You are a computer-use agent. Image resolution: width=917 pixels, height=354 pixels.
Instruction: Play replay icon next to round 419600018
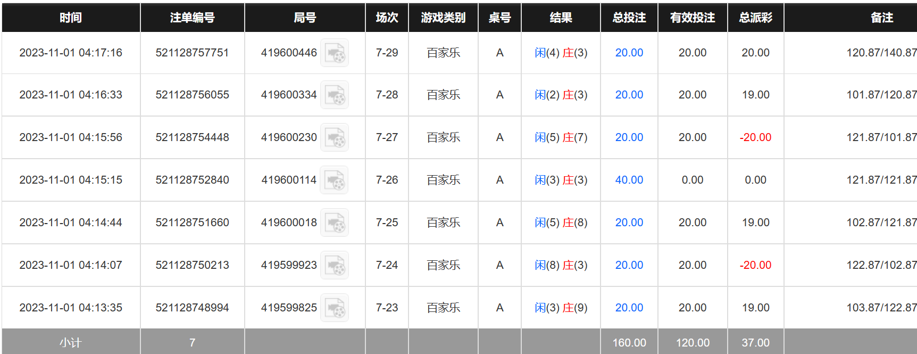[335, 223]
